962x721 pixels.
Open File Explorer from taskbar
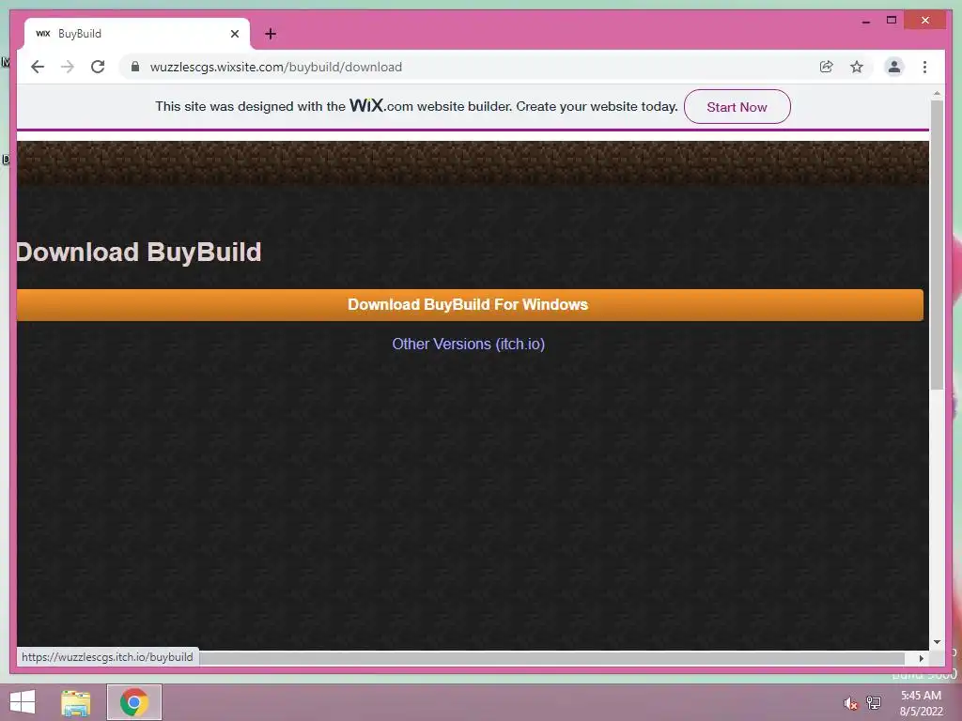[x=76, y=702]
